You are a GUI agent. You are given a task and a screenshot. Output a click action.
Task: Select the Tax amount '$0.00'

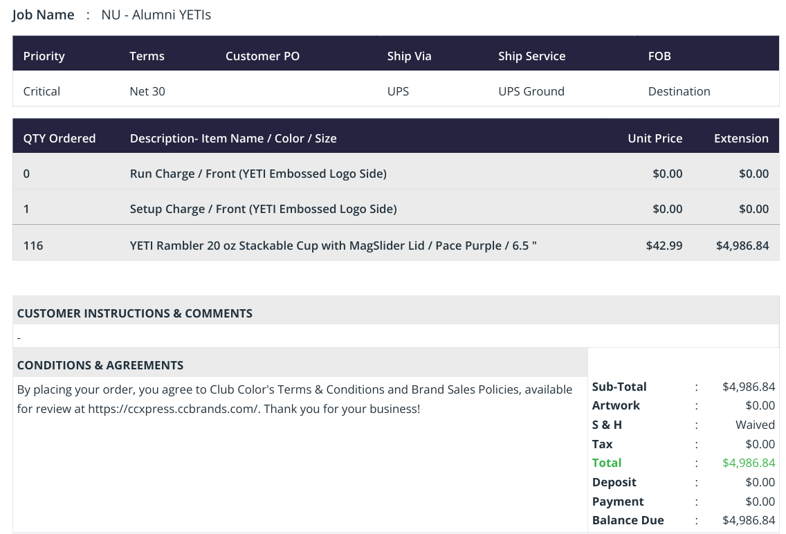760,444
